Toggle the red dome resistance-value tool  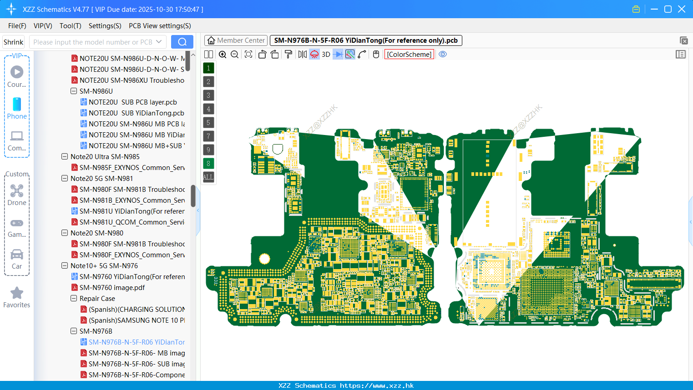314,55
